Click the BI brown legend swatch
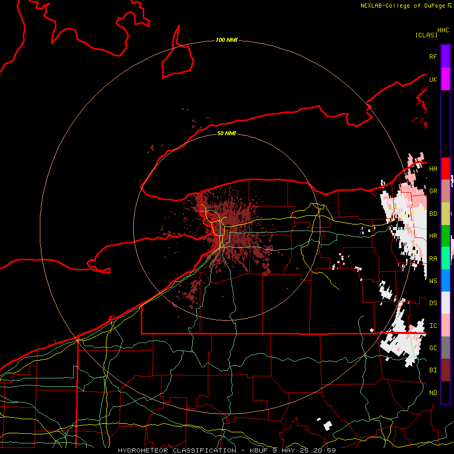This screenshot has height=454, width=454. pos(445,370)
